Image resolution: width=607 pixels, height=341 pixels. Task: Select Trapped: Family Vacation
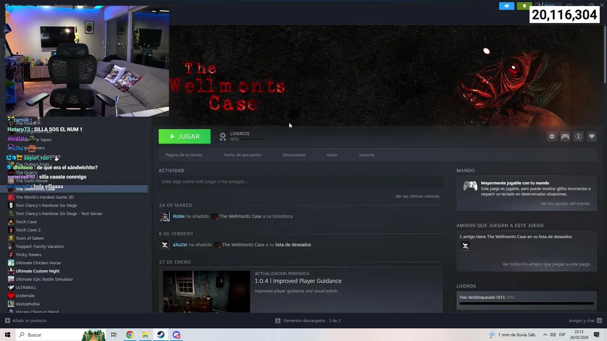(39, 246)
